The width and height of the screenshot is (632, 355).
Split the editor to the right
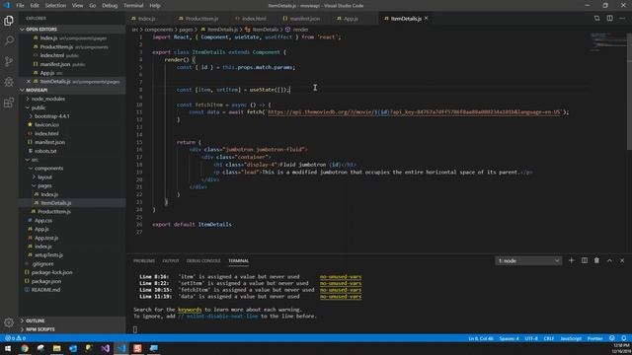pyautogui.click(x=610, y=18)
